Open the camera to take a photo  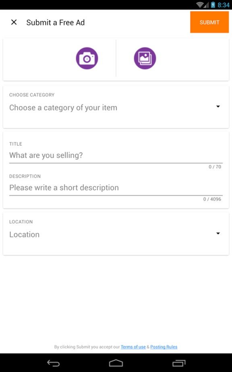click(x=87, y=58)
